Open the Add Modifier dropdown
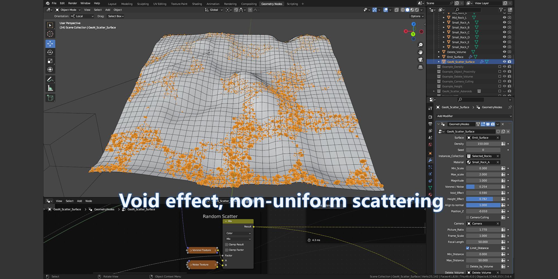The height and width of the screenshot is (279, 558). (x=474, y=116)
